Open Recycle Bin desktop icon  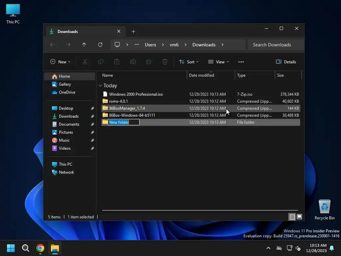tap(324, 210)
